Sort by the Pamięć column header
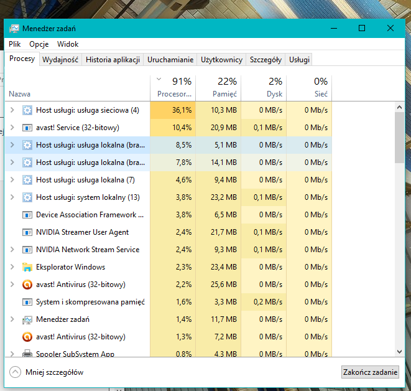The width and height of the screenshot is (411, 391). pos(218,88)
